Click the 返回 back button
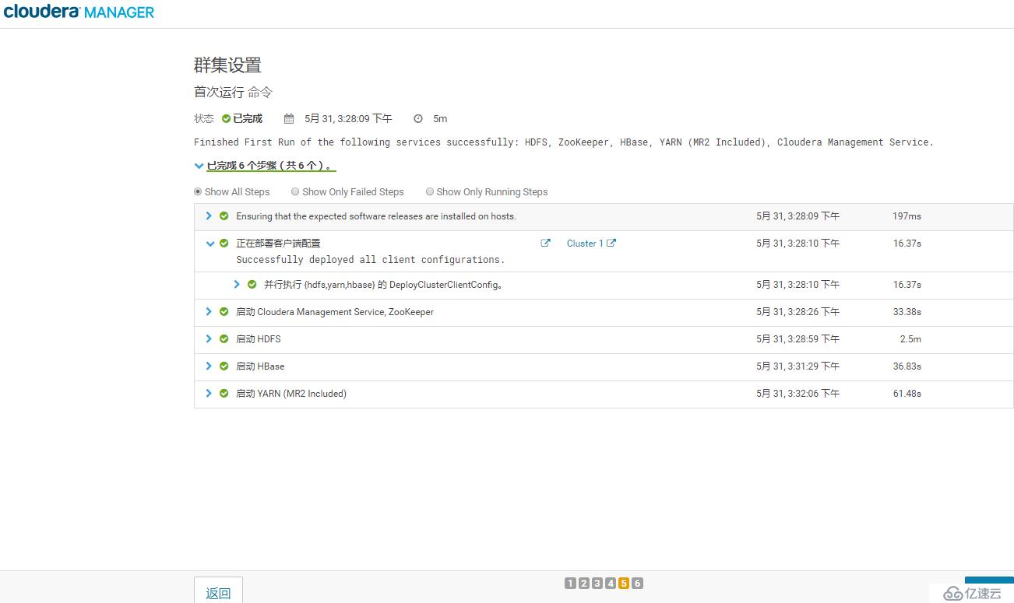Viewport: 1014px width, 603px height. 218,591
